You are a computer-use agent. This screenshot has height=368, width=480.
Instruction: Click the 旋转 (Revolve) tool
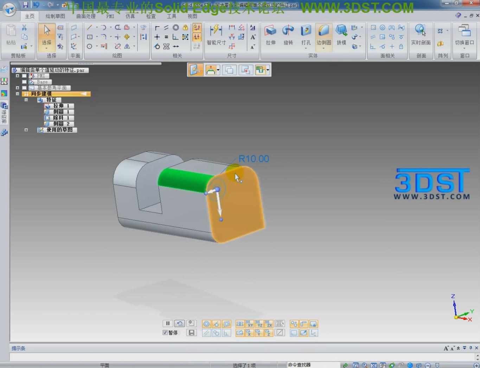(x=288, y=35)
